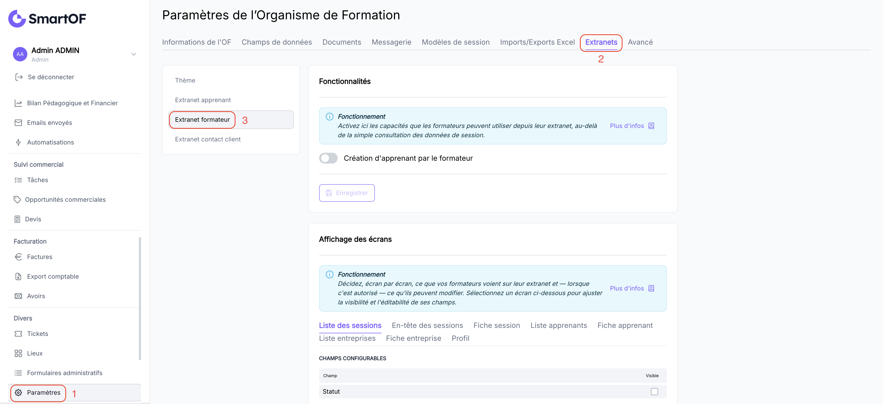Click the Statut field row label

point(331,392)
